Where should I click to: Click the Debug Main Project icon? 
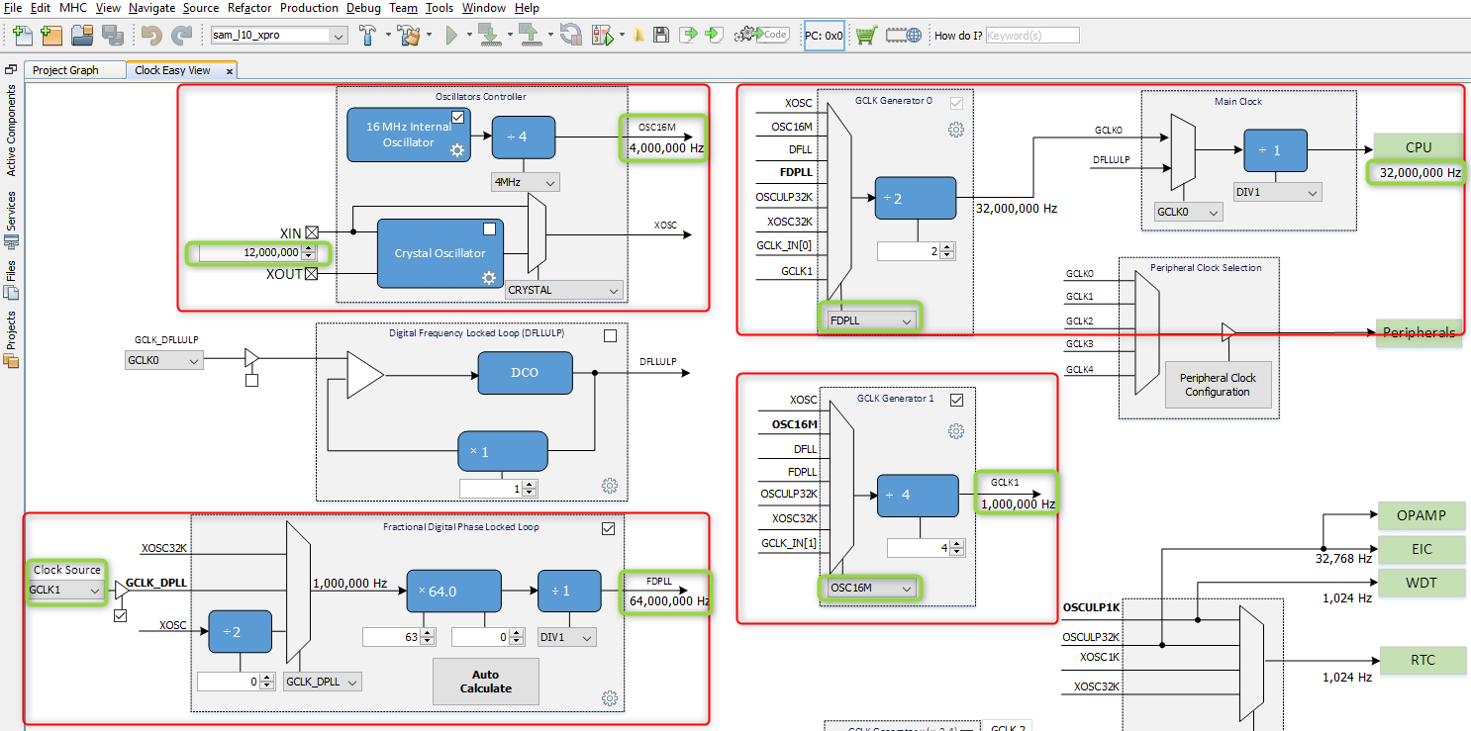pos(605,34)
